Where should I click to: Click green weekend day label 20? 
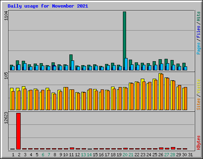tap(125, 155)
